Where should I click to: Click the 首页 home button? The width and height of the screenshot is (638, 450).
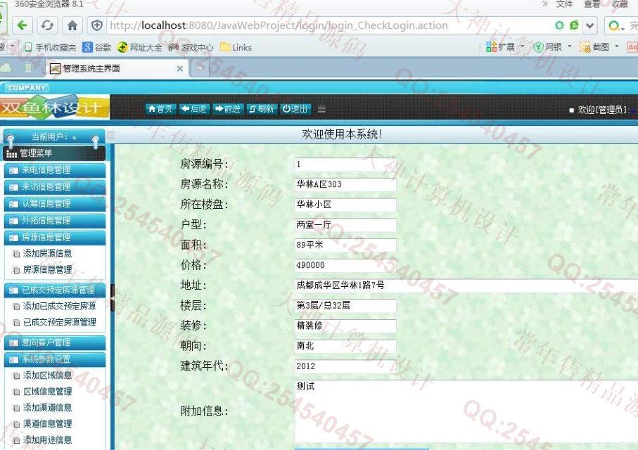160,109
